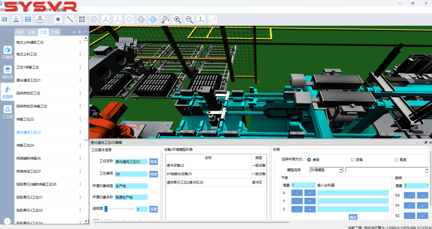
Task: Collapse the sidebar with the left arrow button
Action: [7, 221]
